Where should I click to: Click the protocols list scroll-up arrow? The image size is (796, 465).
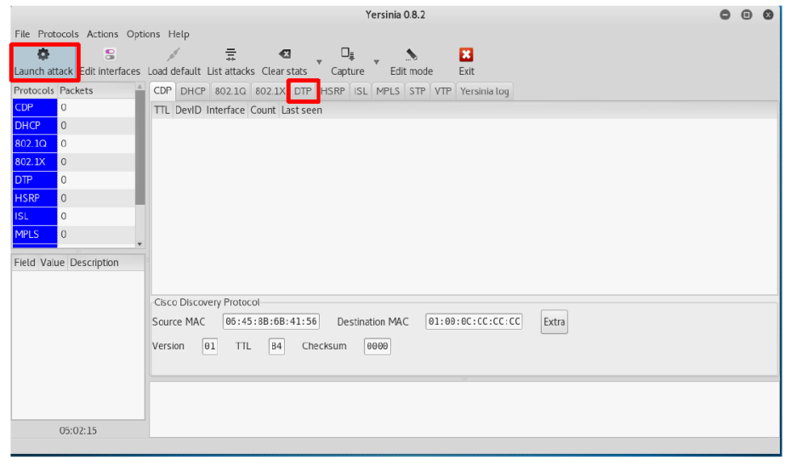[x=140, y=87]
